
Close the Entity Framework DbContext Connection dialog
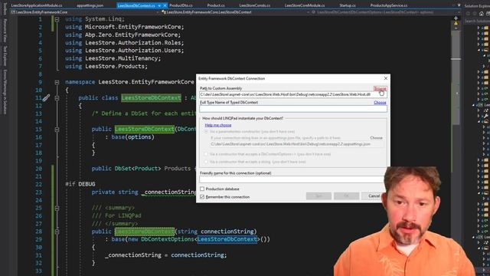point(386,78)
